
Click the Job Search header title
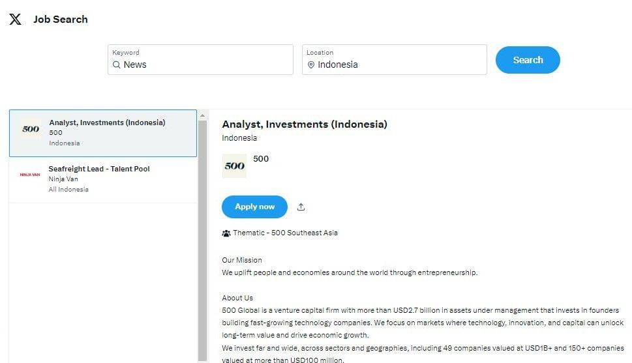(x=61, y=20)
